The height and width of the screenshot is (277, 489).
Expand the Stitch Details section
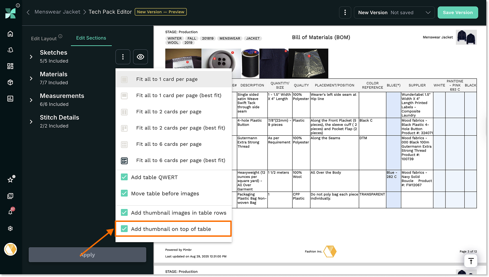point(31,122)
